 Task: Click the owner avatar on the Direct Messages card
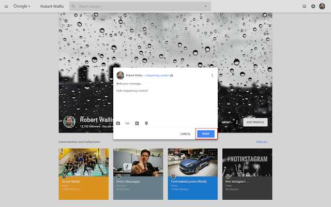[x=118, y=176]
